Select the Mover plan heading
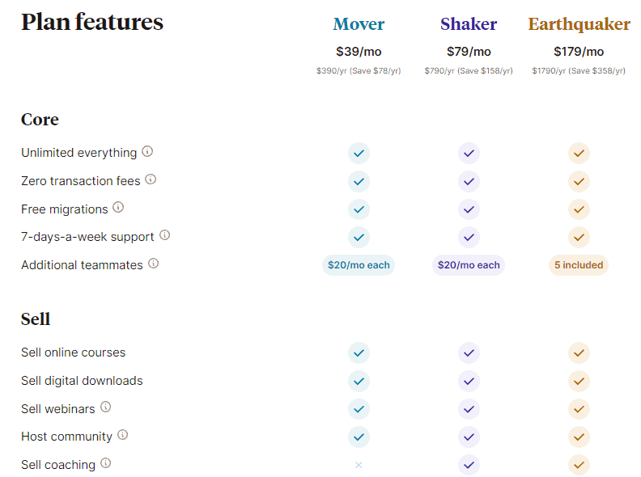This screenshot has height=477, width=641. click(x=359, y=24)
